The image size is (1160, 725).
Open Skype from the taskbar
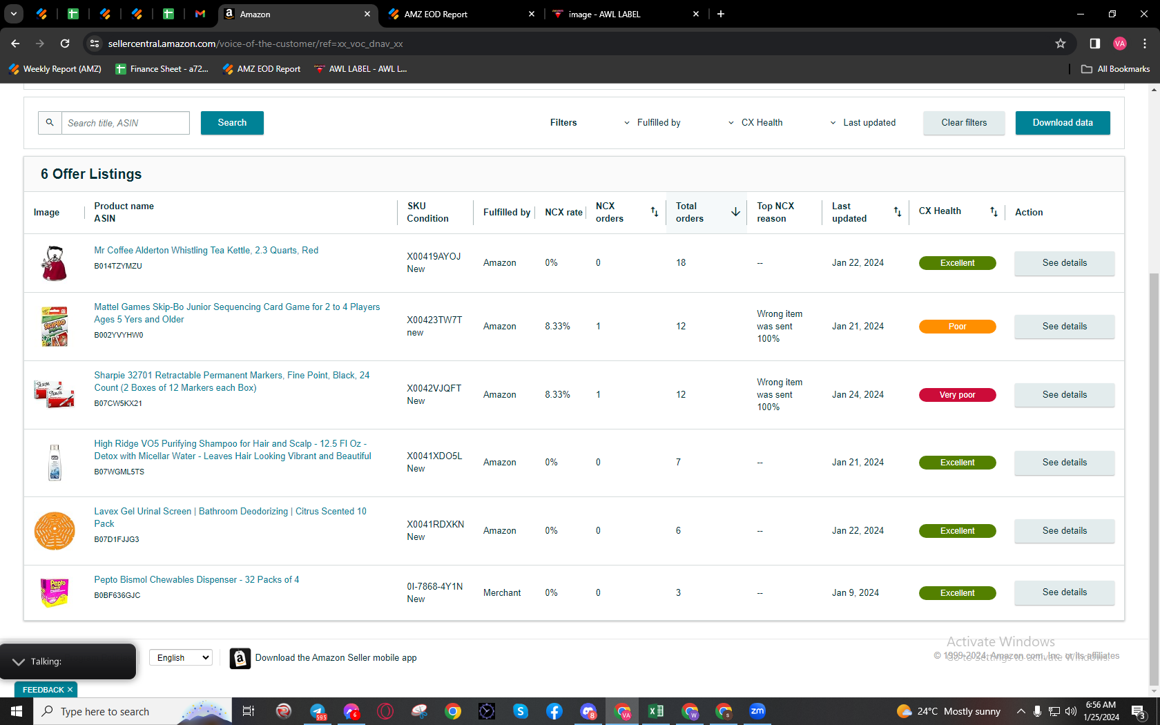pyautogui.click(x=521, y=711)
